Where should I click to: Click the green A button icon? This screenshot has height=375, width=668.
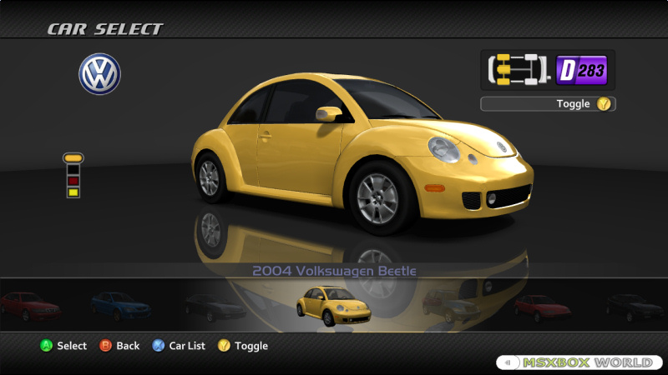46,345
